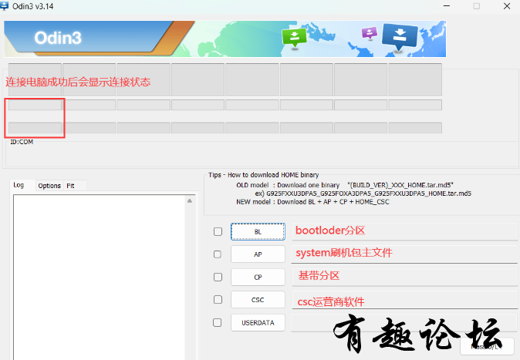Image resolution: width=520 pixels, height=360 pixels.
Task: Tick the CP checkbox
Action: (x=218, y=277)
